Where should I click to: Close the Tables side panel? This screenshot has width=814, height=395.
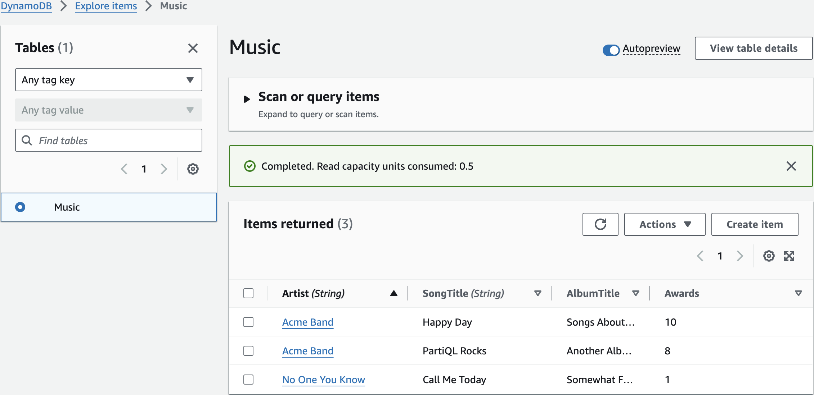pyautogui.click(x=193, y=48)
